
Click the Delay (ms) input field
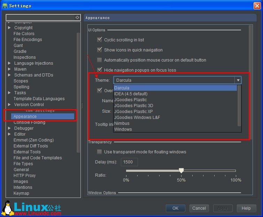pos(129,162)
